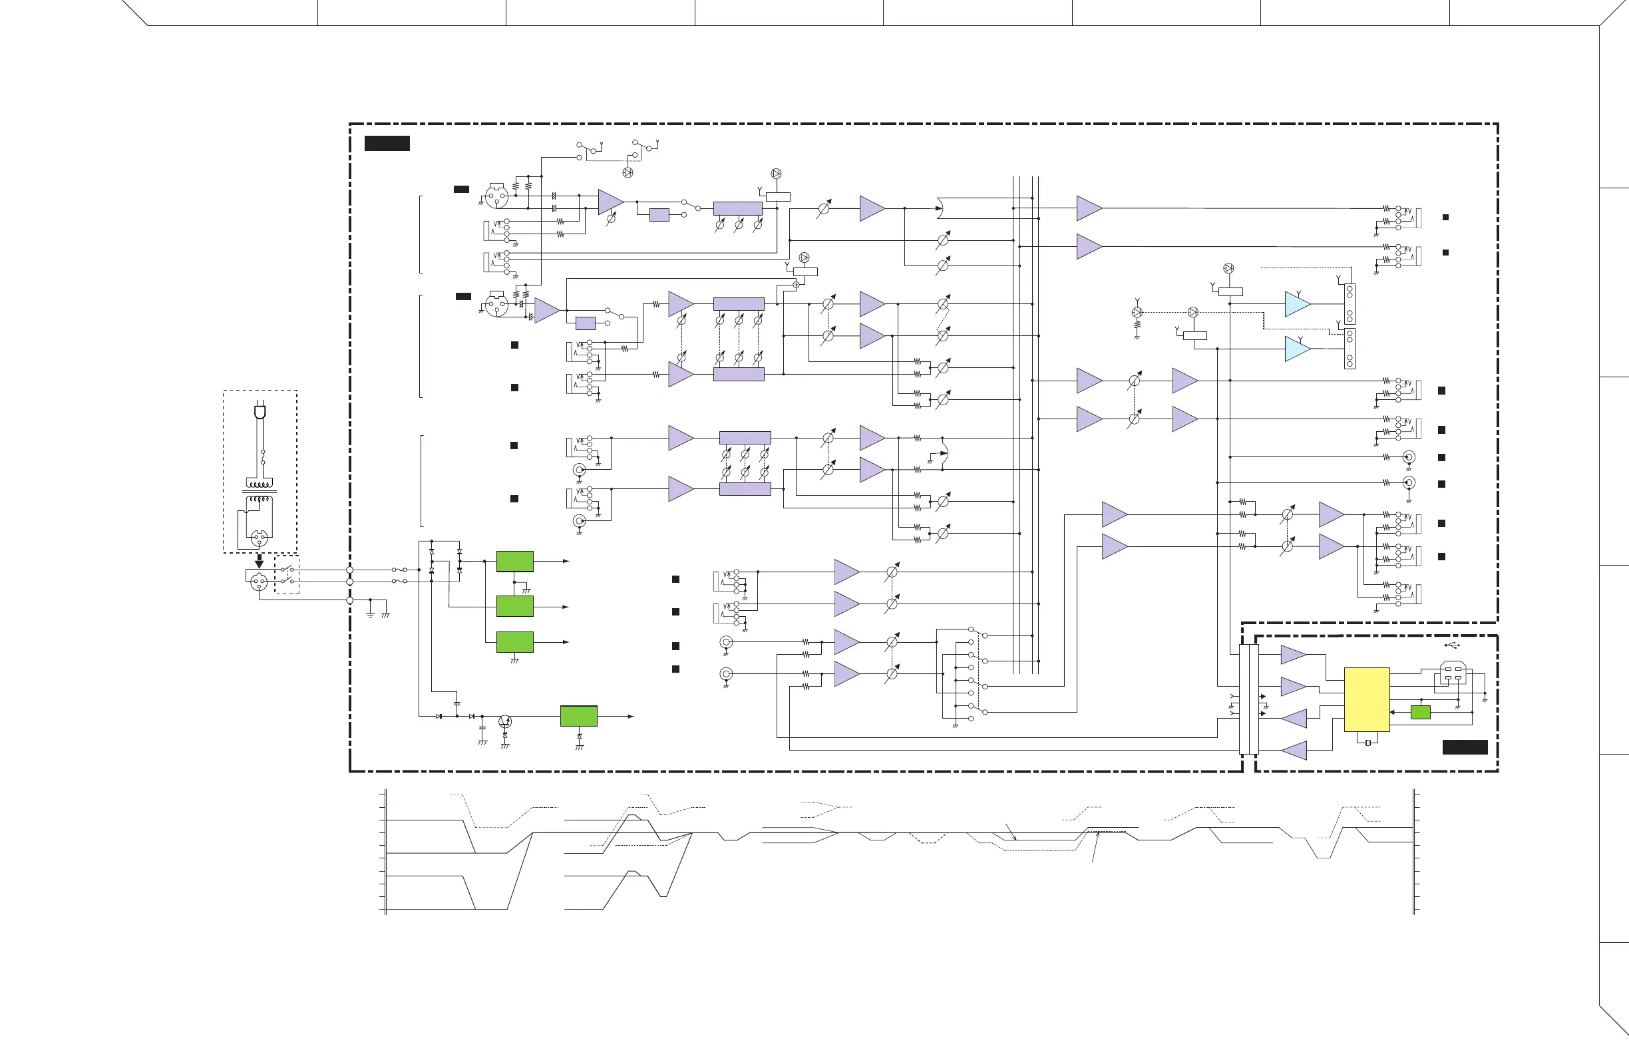Click the green block right of the transistor
The height and width of the screenshot is (1054, 1629).
579,716
